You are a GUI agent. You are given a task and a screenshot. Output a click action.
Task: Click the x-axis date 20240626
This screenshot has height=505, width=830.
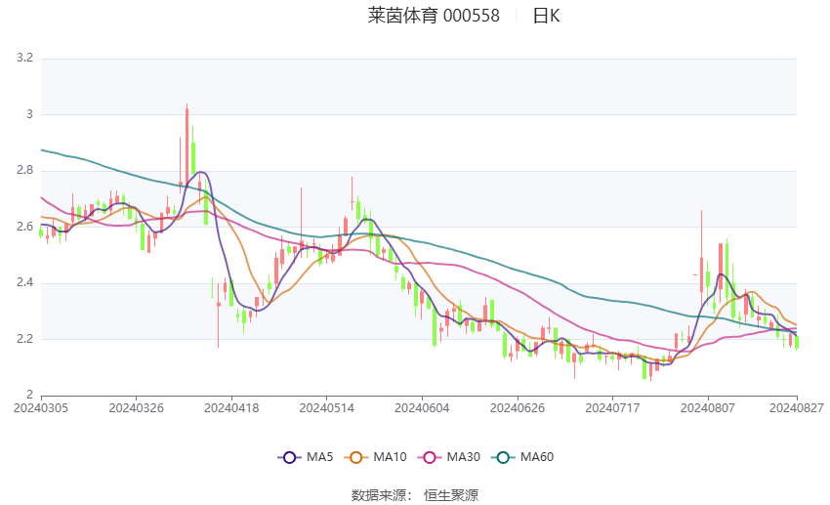pos(518,408)
